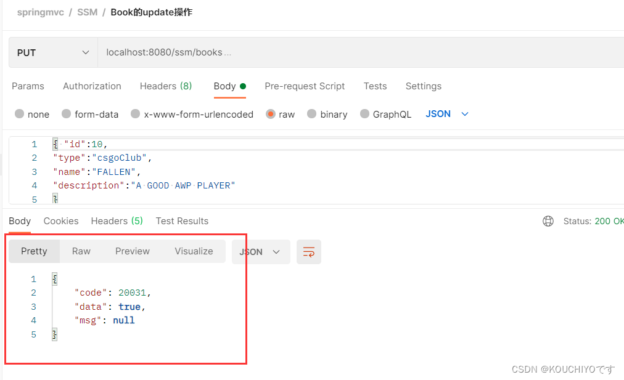Click the wrap lines icon in response toolbar
Viewport: 624px width, 380px height.
[309, 252]
